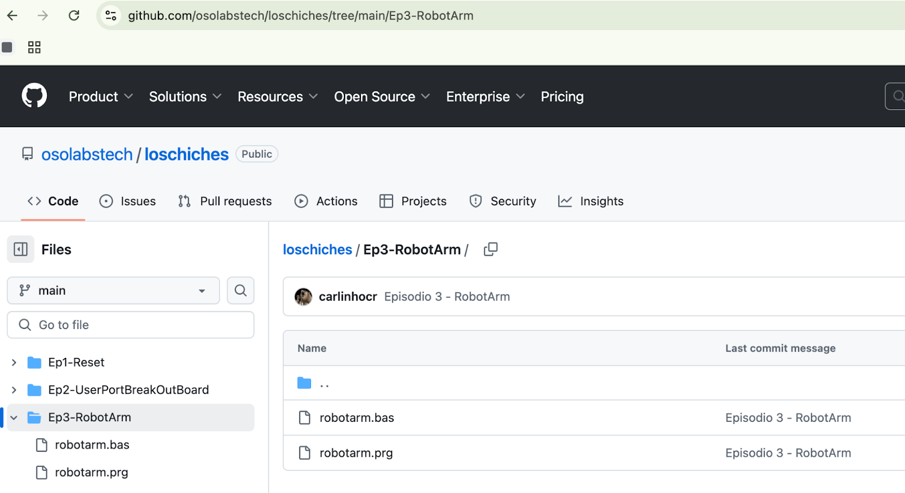Click the search icon button beside the branch selector
Screen dimensions: 905x493
click(240, 291)
